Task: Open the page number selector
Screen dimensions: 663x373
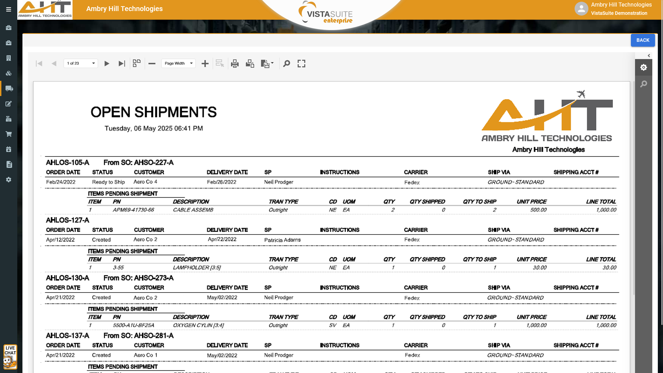Action: point(81,63)
